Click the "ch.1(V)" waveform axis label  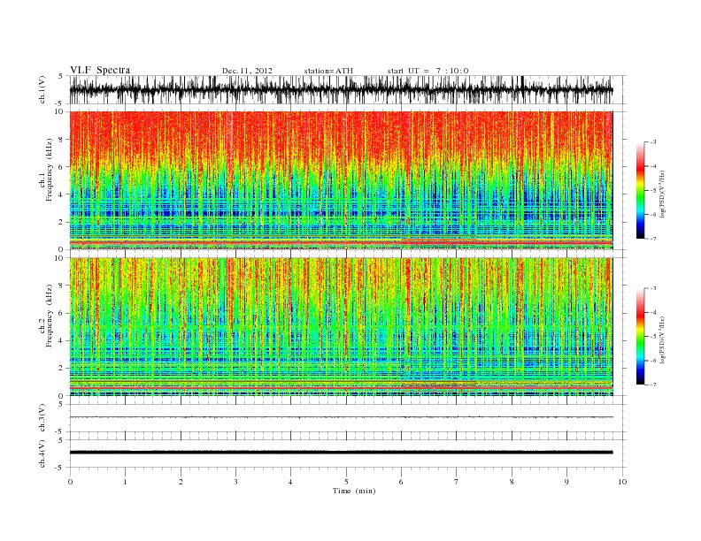coord(42,89)
